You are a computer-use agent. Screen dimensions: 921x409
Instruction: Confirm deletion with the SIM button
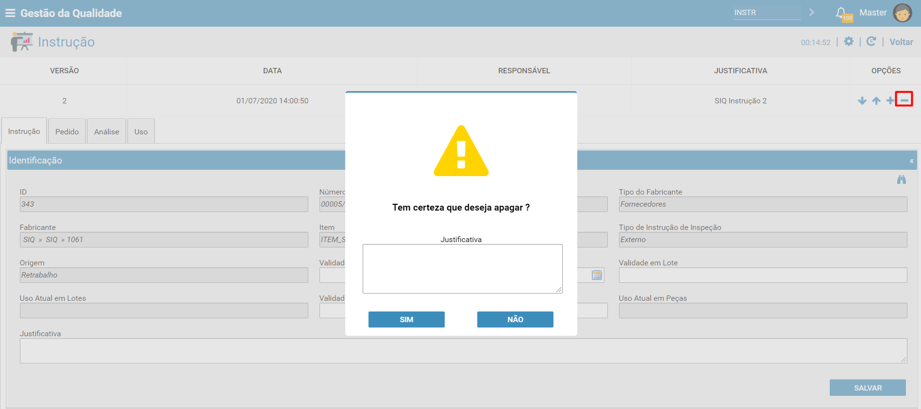[406, 319]
